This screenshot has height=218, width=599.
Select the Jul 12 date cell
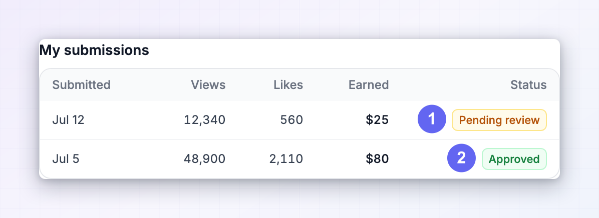pos(68,120)
